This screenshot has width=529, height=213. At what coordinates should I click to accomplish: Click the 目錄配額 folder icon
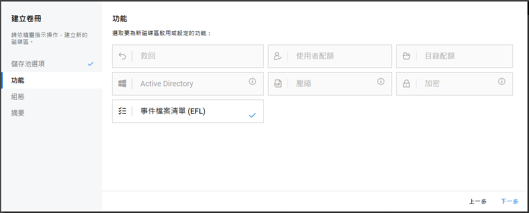point(407,56)
